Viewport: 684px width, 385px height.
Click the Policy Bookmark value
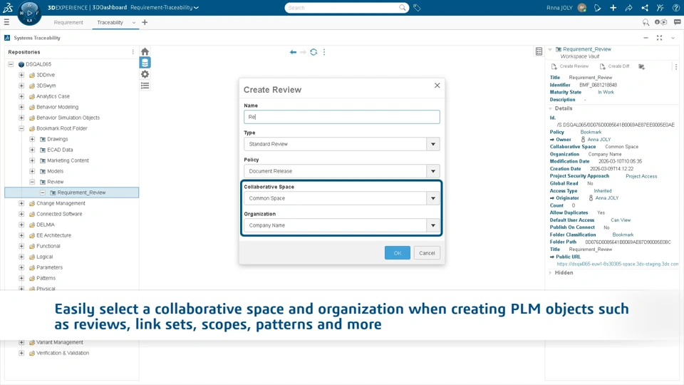pyautogui.click(x=591, y=132)
